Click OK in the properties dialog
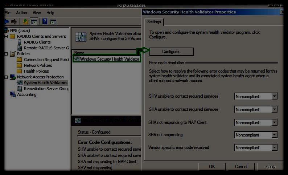The image size is (288, 175). pyautogui.click(x=212, y=167)
